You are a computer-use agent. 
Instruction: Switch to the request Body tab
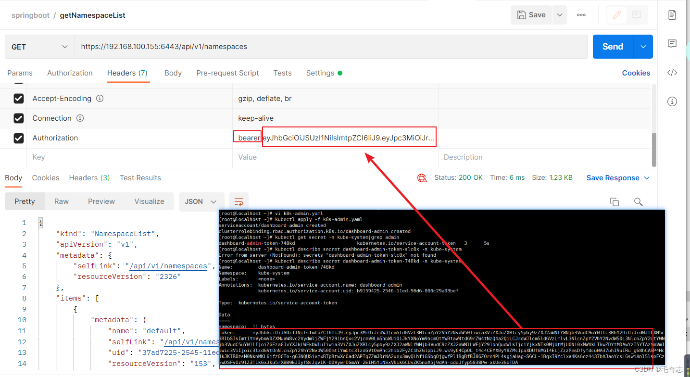pos(173,73)
